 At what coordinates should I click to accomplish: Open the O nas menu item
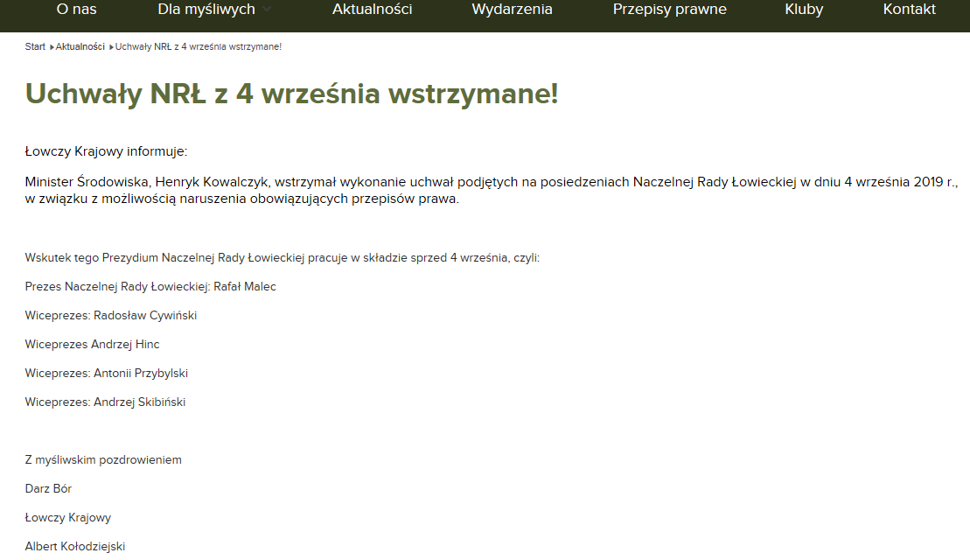[x=74, y=10]
